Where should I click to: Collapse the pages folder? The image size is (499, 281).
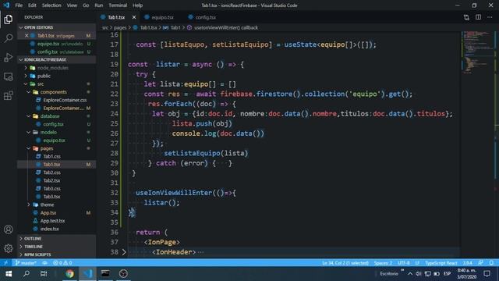coord(29,148)
